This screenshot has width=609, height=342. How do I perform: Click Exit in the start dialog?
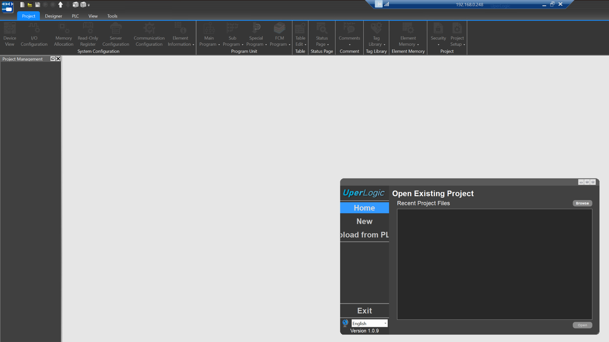(x=364, y=311)
